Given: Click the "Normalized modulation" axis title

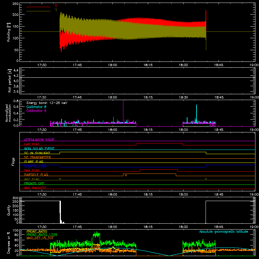Looking at the screenshot, I should 8,113.
